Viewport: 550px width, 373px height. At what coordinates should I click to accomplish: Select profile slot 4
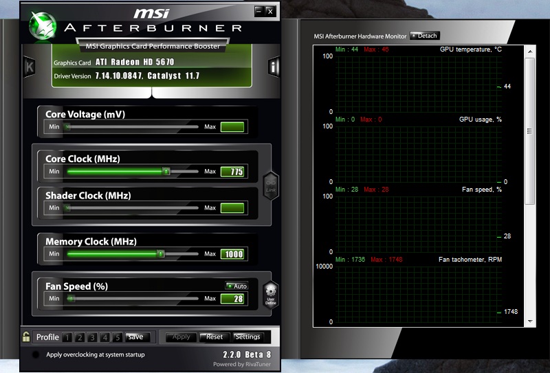[105, 337]
